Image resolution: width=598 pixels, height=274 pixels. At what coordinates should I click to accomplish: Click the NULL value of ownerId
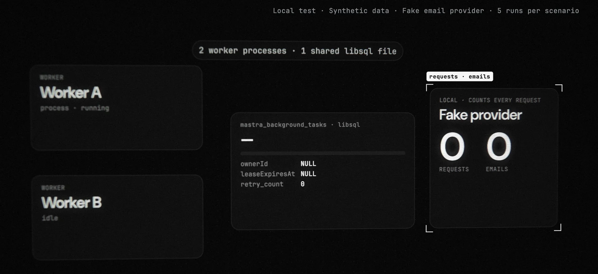pyautogui.click(x=308, y=164)
